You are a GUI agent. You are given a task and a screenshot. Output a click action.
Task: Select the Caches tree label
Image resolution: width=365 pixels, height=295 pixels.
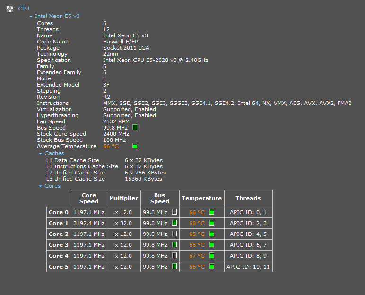54,153
